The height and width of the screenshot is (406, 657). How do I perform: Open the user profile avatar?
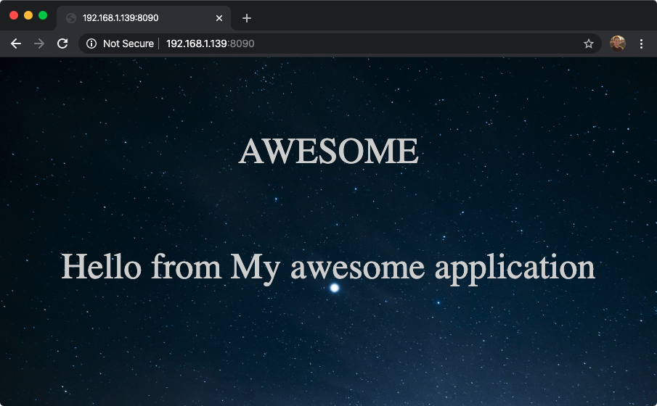coord(618,43)
